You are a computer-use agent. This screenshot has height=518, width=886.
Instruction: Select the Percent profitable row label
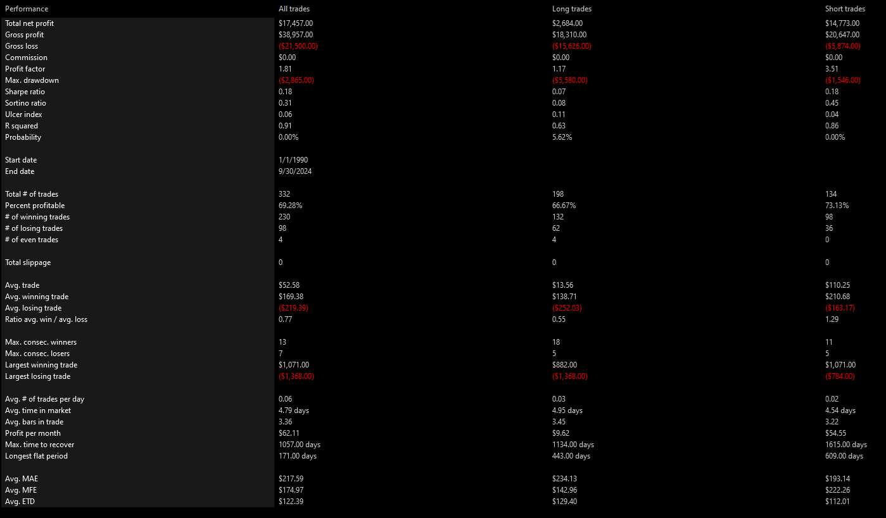35,206
